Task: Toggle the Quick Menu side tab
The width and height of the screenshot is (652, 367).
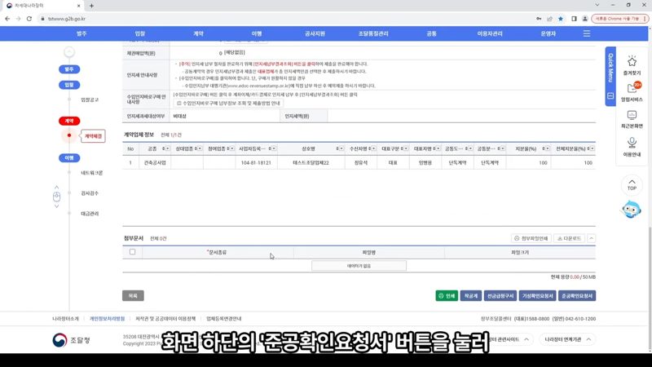Action: (610, 76)
